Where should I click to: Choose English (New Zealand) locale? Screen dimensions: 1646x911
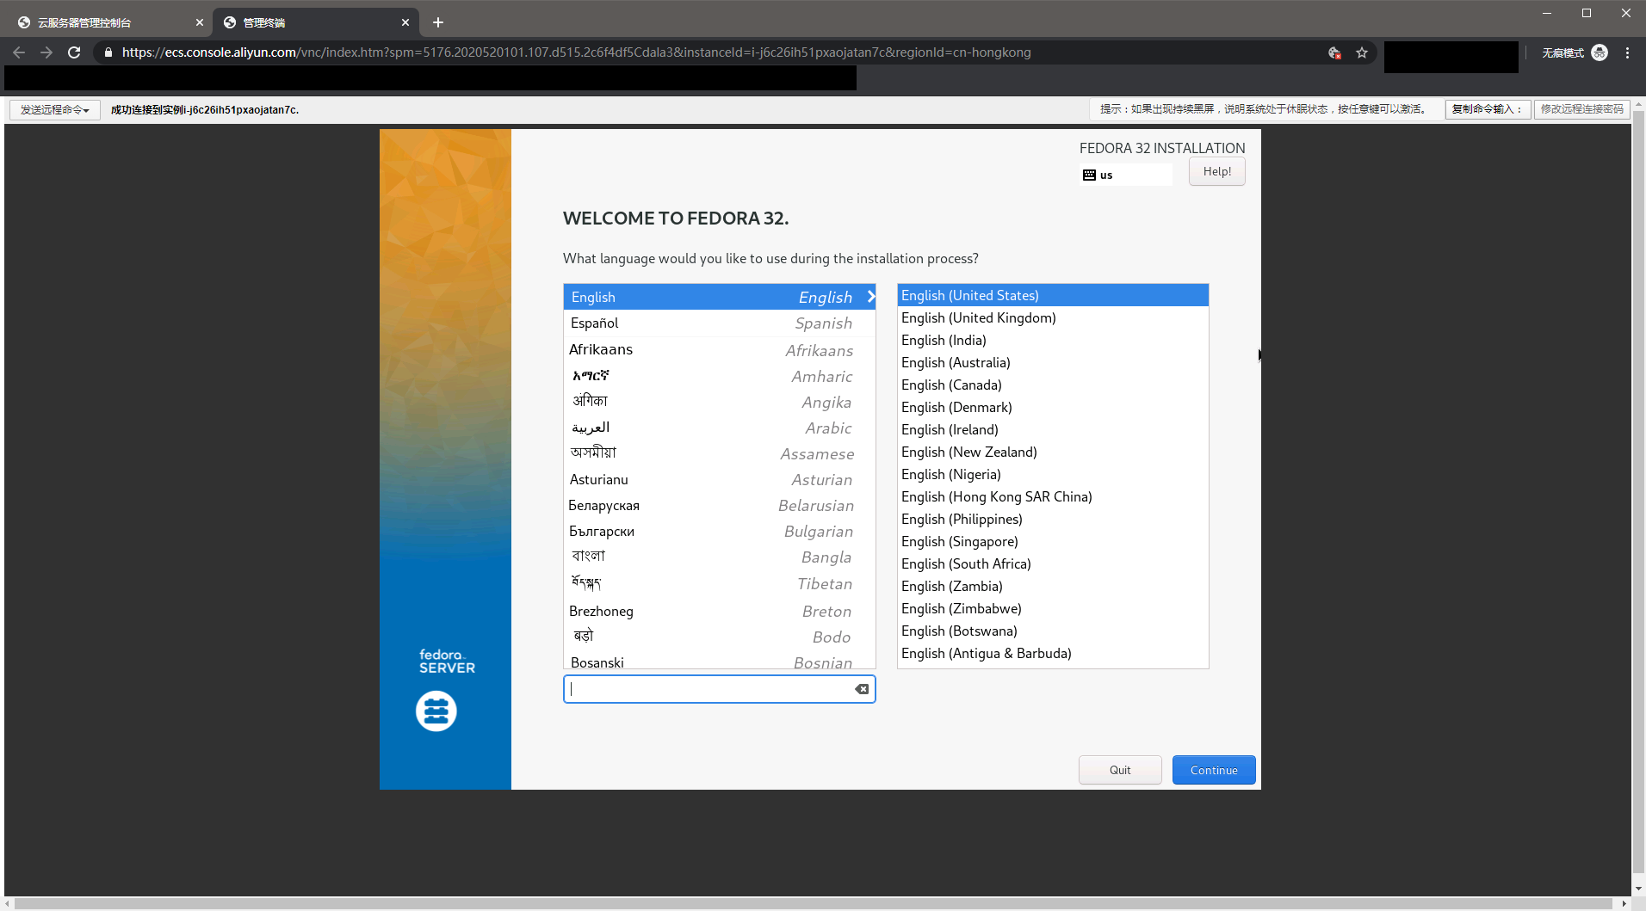(x=1053, y=452)
